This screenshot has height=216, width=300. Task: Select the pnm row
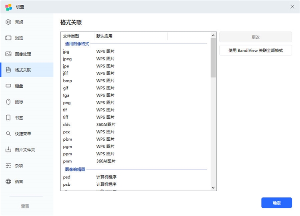coord(136,161)
